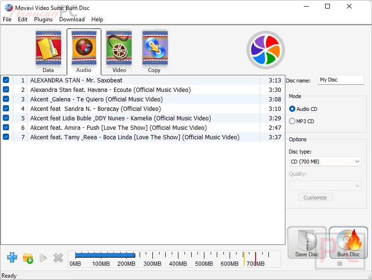The height and width of the screenshot is (280, 372).
Task: Open the File menu
Action: pos(7,19)
